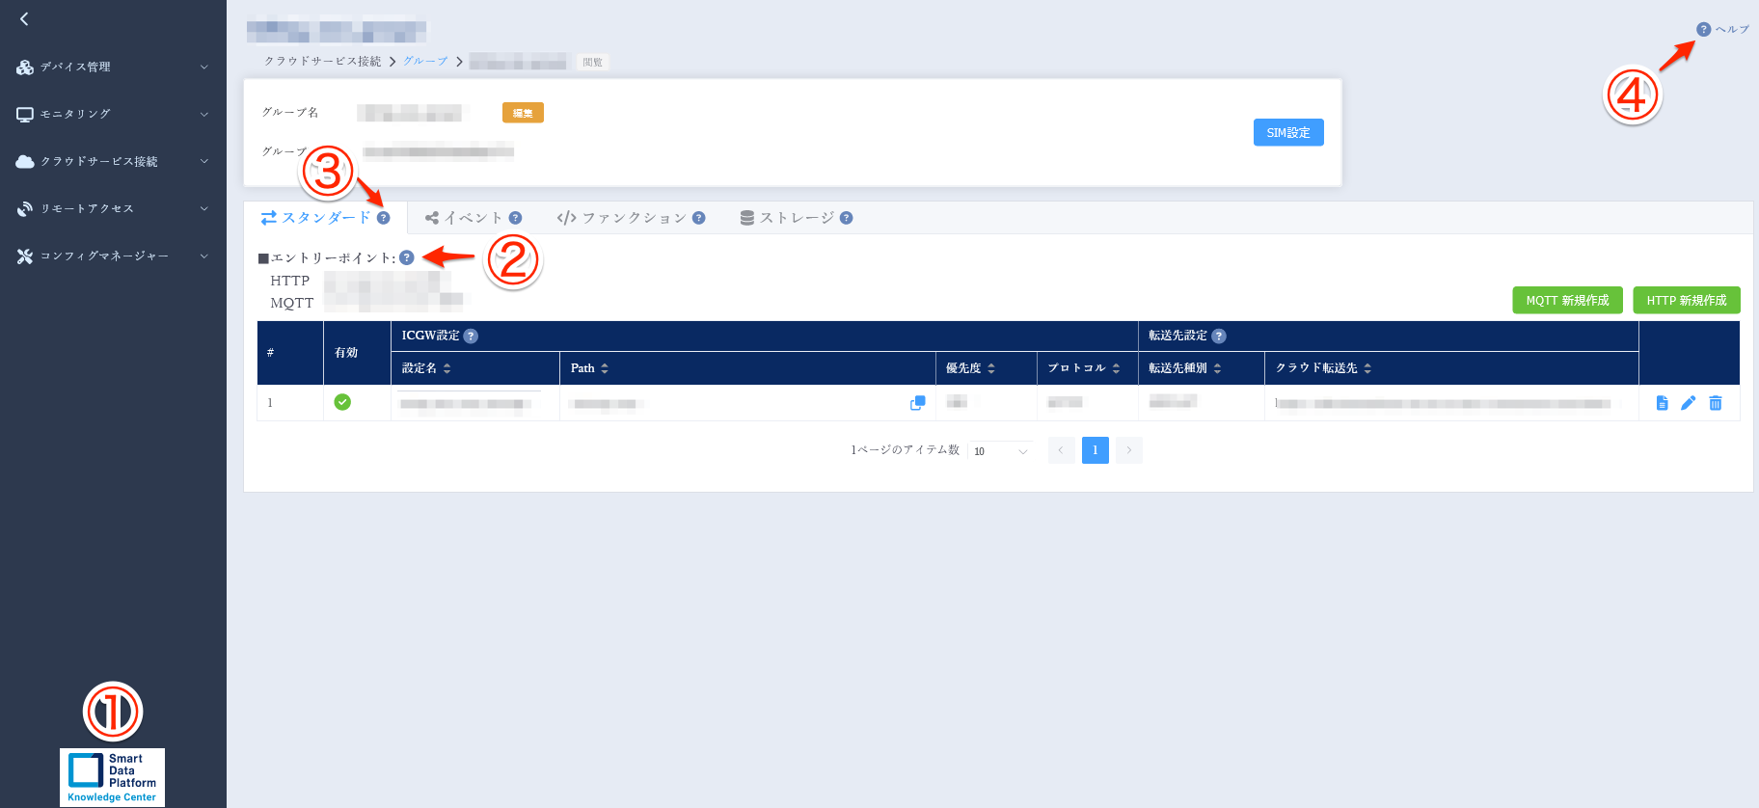Screen dimensions: 1759x808
Task: Click MQTT 新規作成 button
Action: click(x=1567, y=300)
